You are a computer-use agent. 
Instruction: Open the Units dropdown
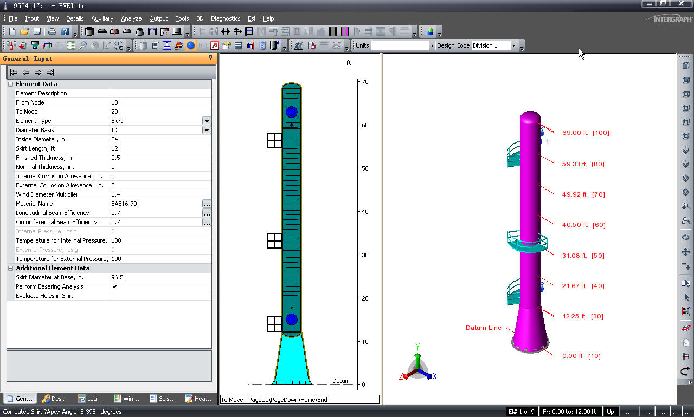click(432, 45)
